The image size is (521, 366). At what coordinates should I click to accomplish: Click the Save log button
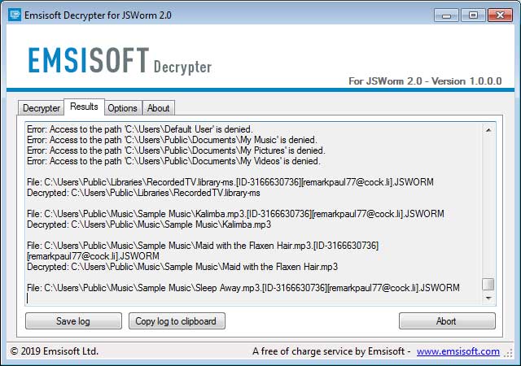(73, 321)
